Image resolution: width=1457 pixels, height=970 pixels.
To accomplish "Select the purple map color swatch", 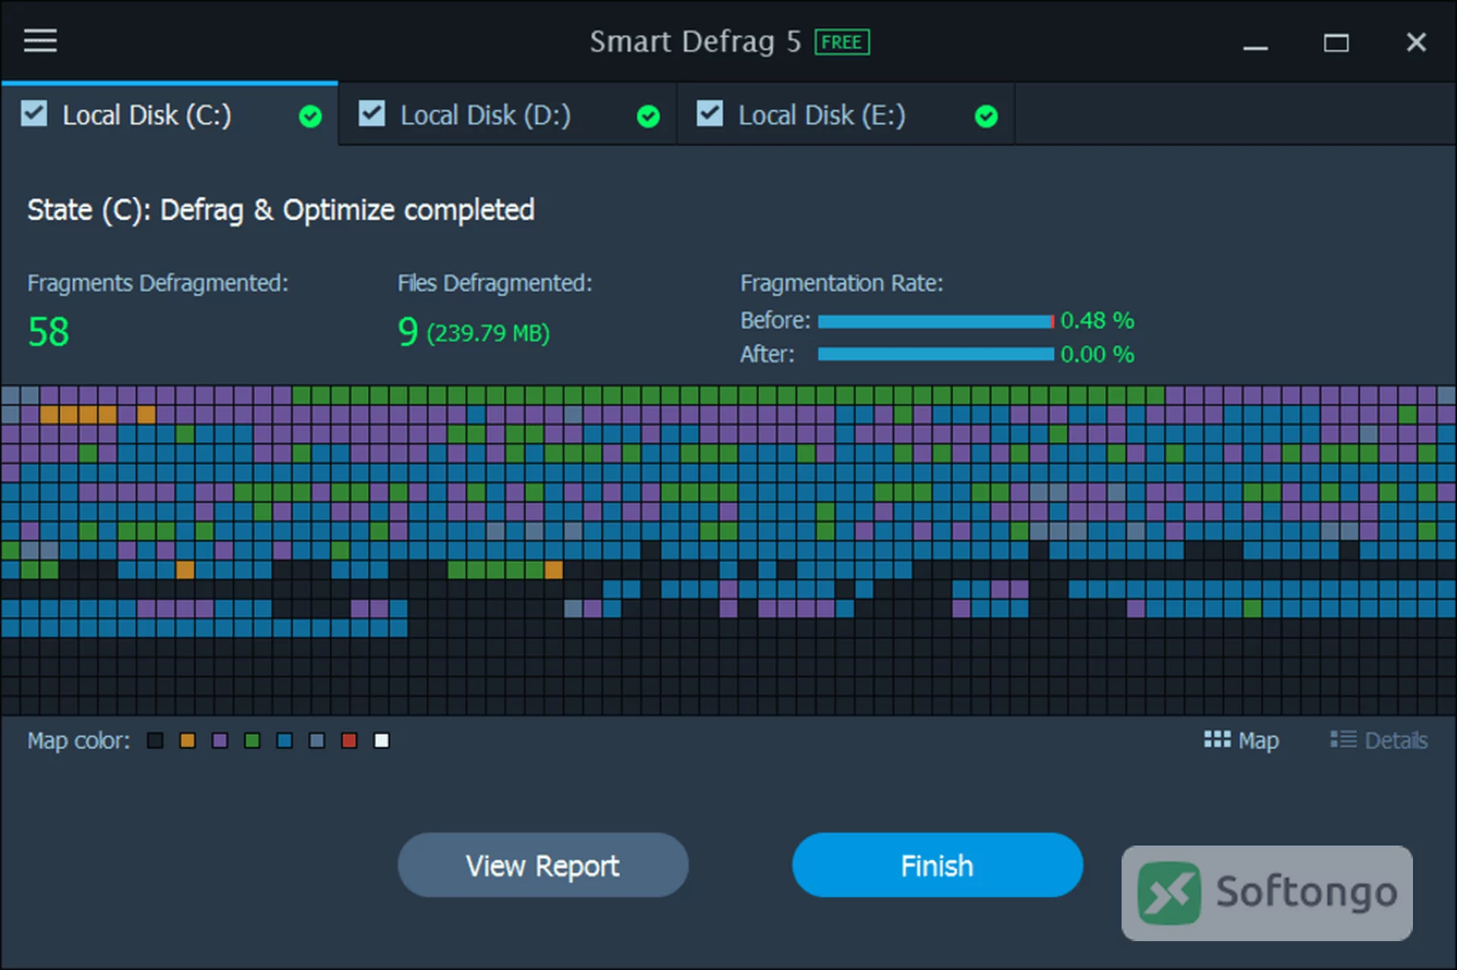I will [x=220, y=740].
